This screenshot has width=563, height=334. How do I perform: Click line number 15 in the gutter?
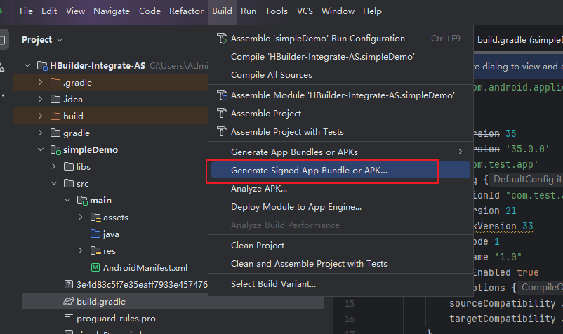[350, 304]
